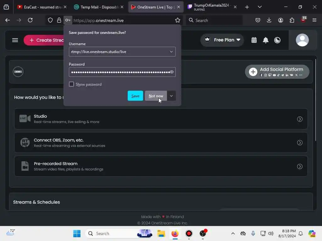Click the password key icon in address bar
Viewport: 322px width, 241px height.
pos(68,20)
